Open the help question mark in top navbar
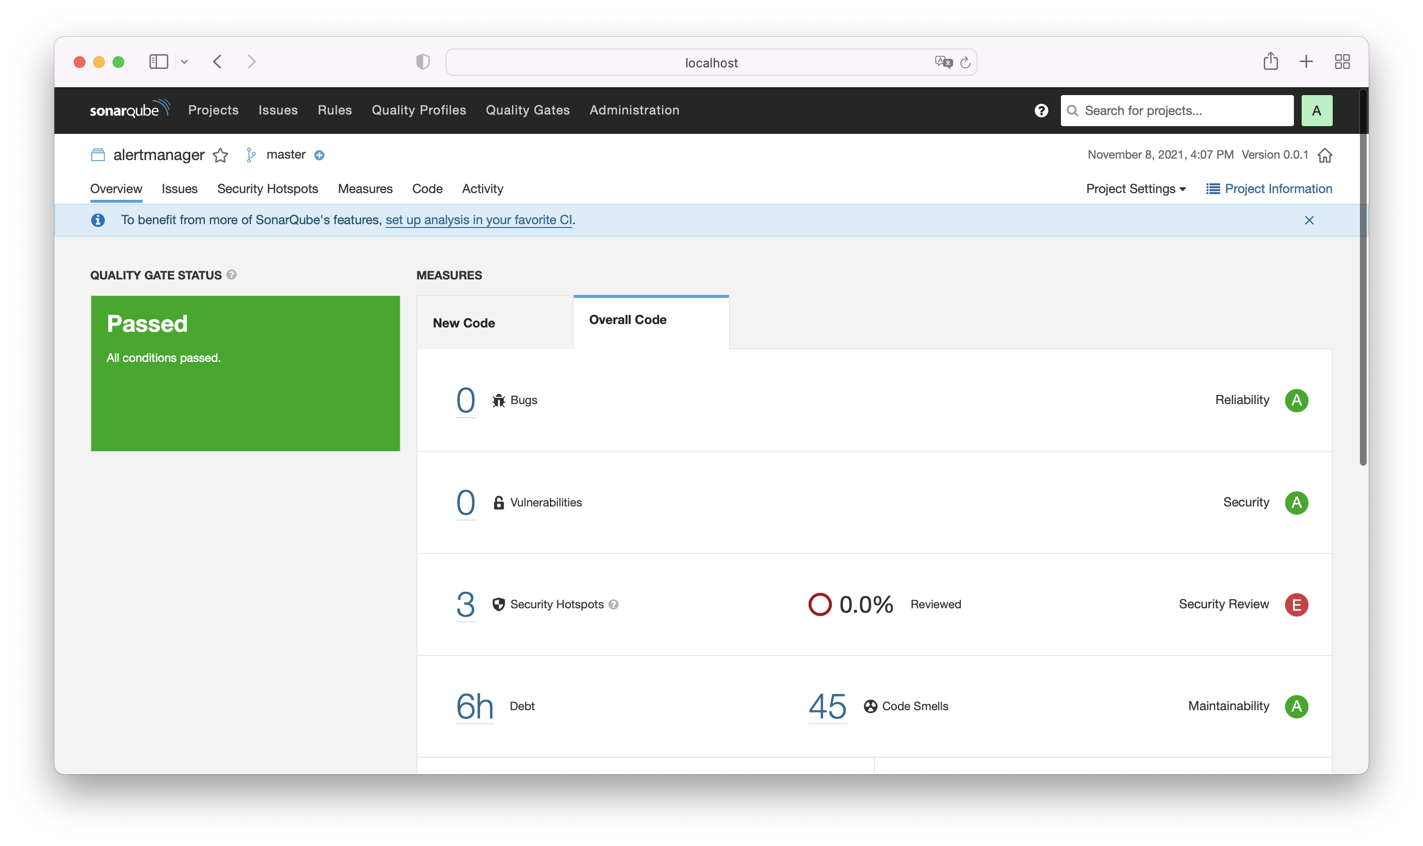1423x846 pixels. tap(1041, 111)
